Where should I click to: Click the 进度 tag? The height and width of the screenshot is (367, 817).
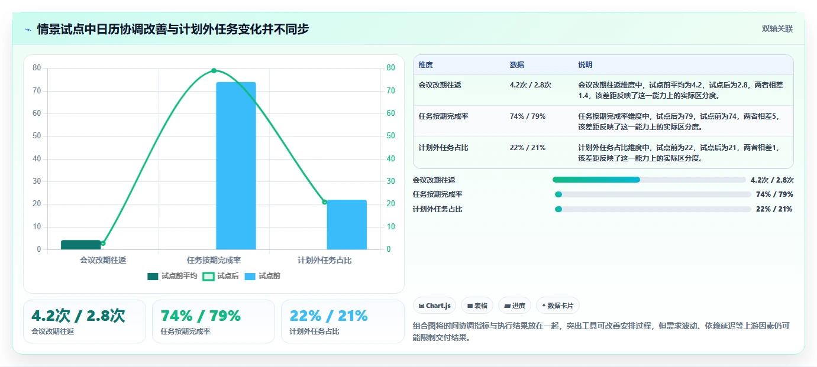click(515, 306)
